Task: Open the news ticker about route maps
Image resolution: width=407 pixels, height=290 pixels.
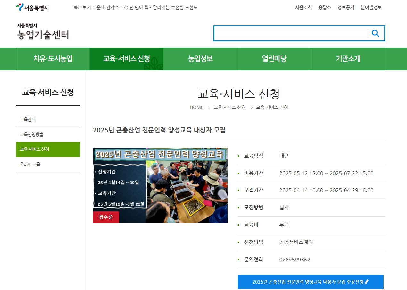Action: pyautogui.click(x=139, y=7)
